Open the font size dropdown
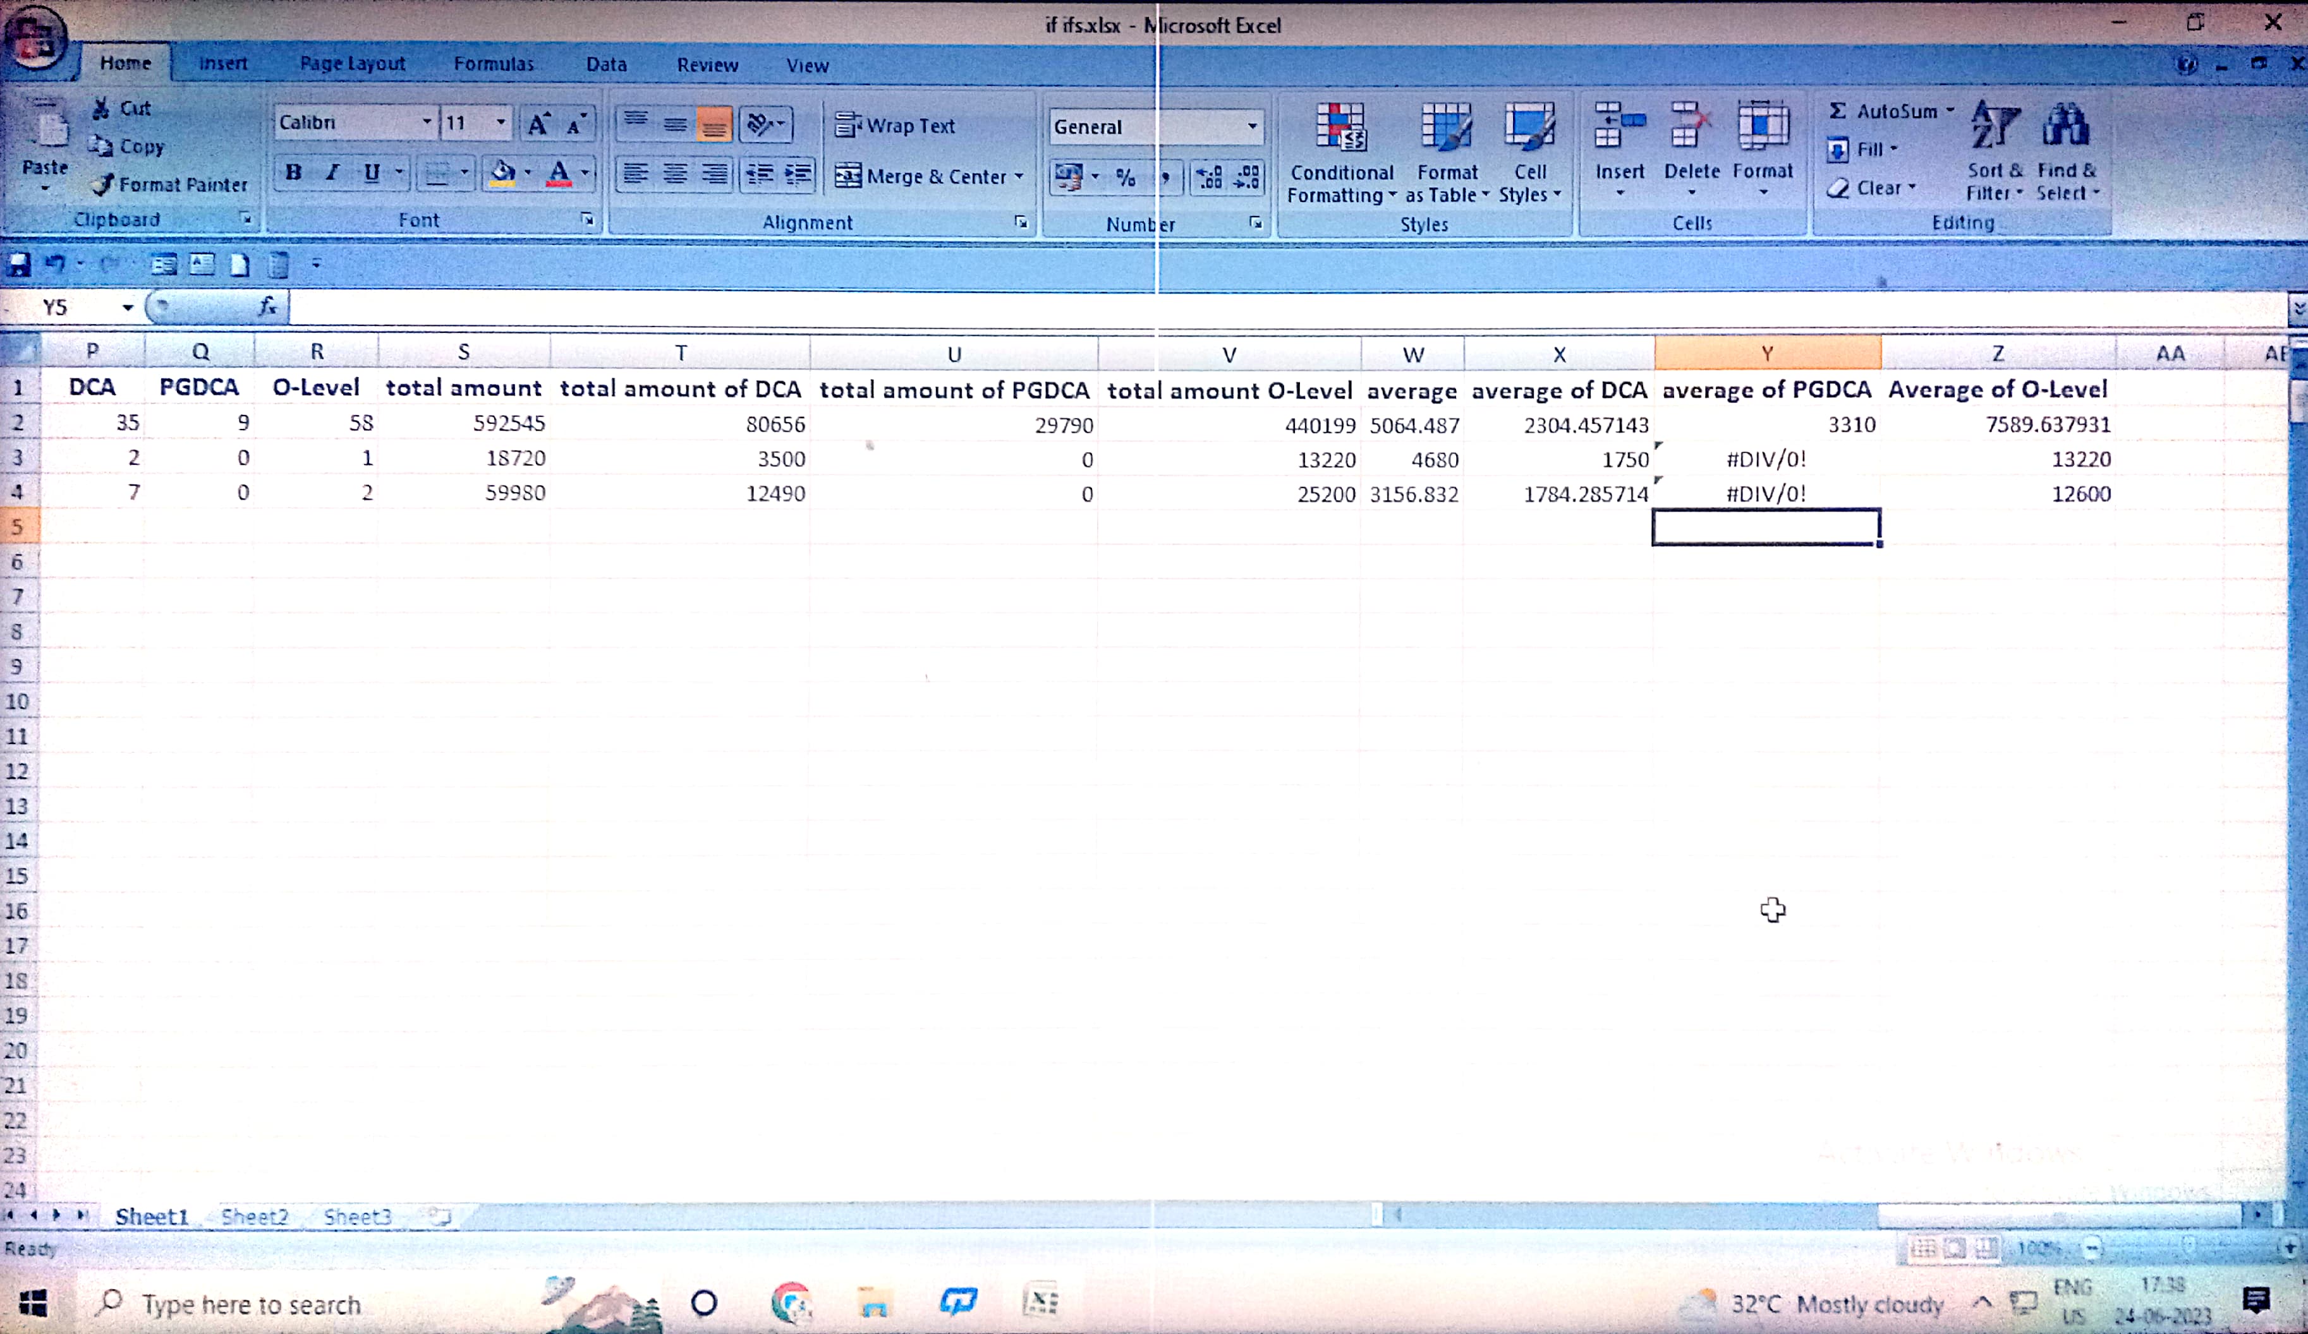The image size is (2308, 1334). [500, 123]
